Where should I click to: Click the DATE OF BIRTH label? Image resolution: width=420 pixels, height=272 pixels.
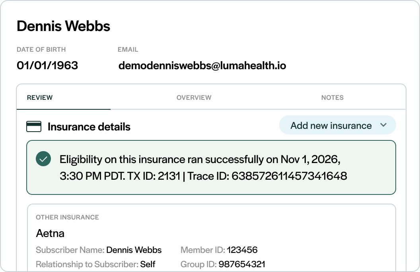[x=41, y=50]
